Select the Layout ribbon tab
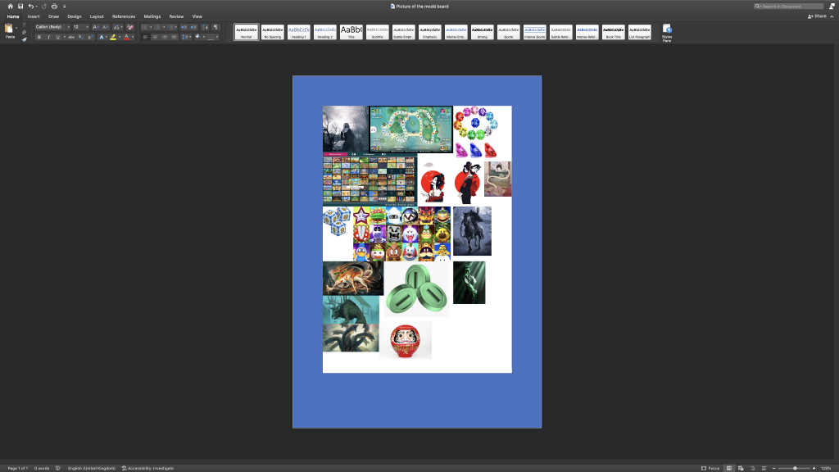Viewport: 839px width, 472px height. tap(97, 16)
